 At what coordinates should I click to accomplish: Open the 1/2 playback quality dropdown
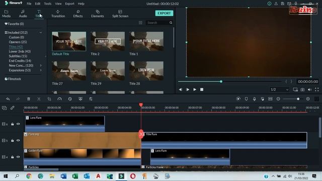[x=279, y=89]
